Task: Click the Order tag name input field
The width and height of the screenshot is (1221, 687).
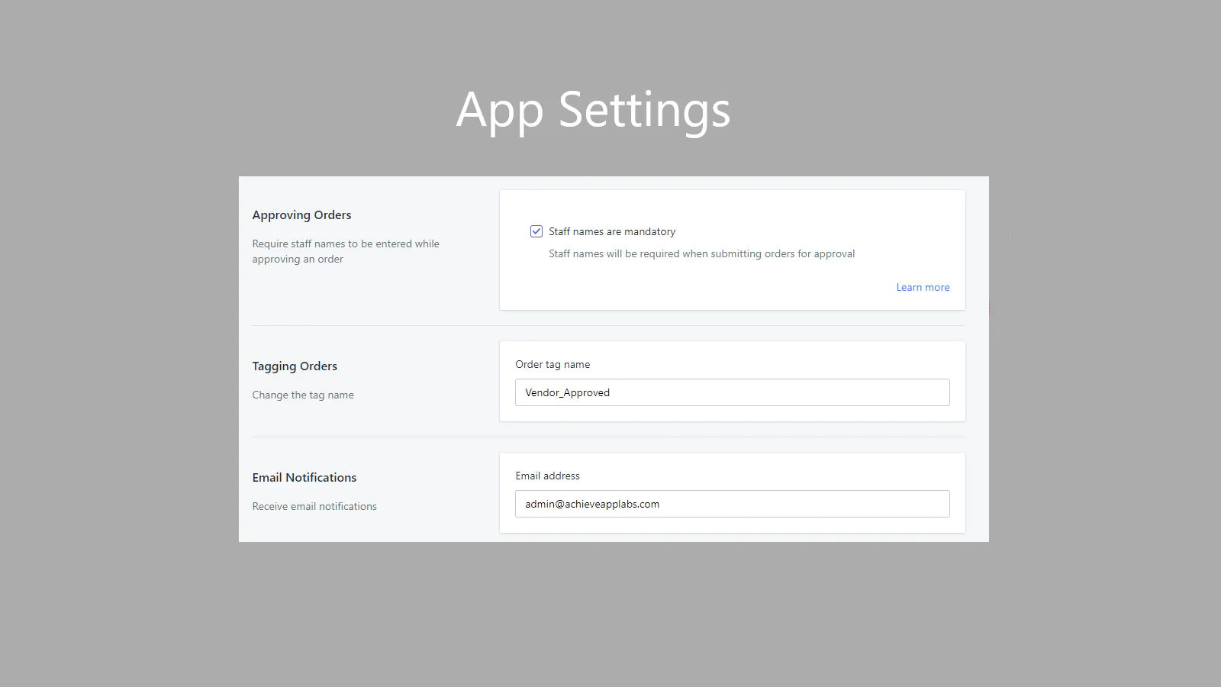Action: (x=733, y=392)
